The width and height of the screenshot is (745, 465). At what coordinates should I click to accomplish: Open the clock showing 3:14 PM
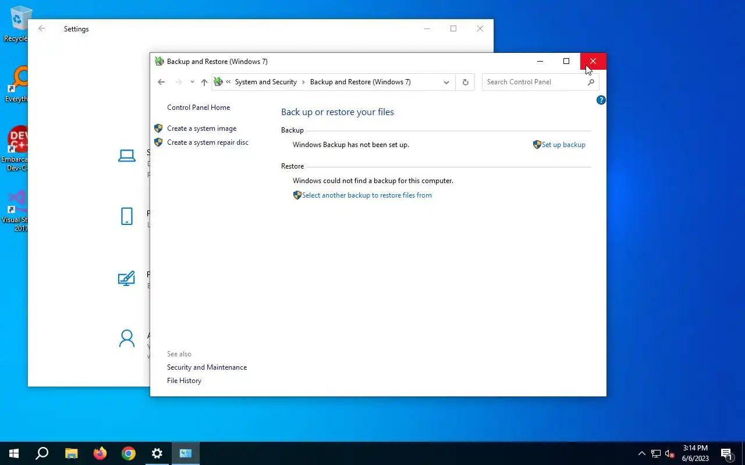696,453
